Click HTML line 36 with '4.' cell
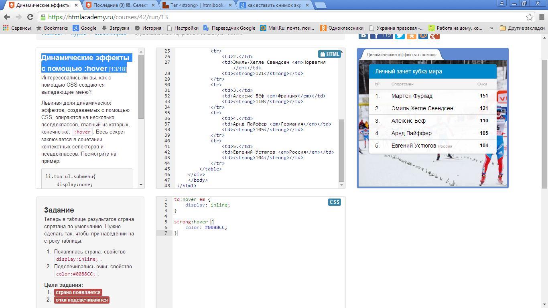 (x=237, y=118)
